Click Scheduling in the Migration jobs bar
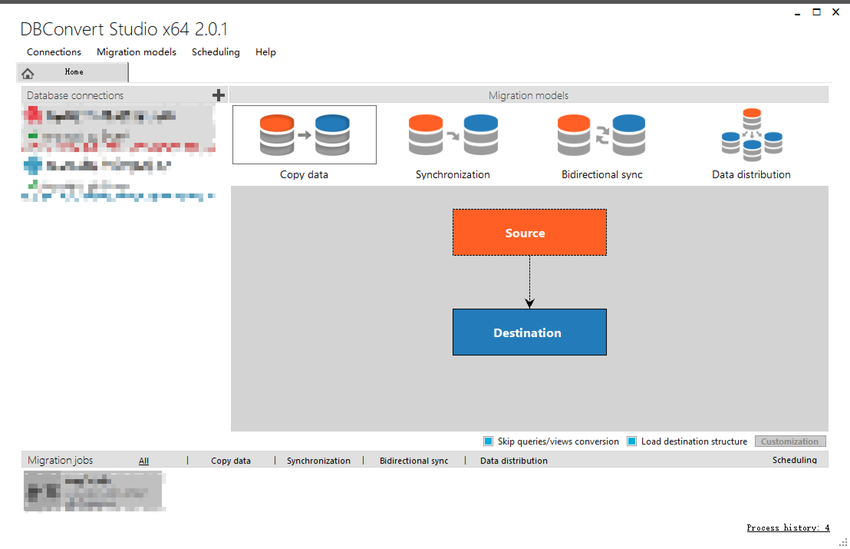 point(795,460)
